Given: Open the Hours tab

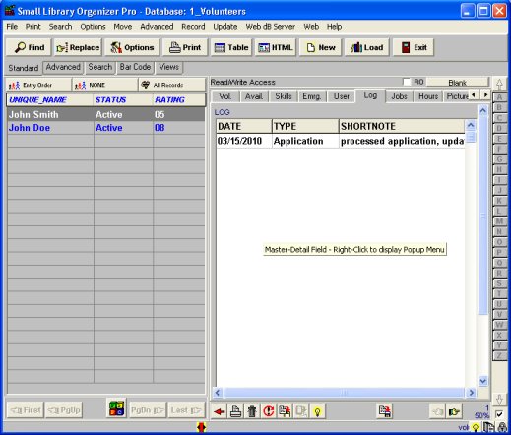Looking at the screenshot, I should [x=428, y=96].
